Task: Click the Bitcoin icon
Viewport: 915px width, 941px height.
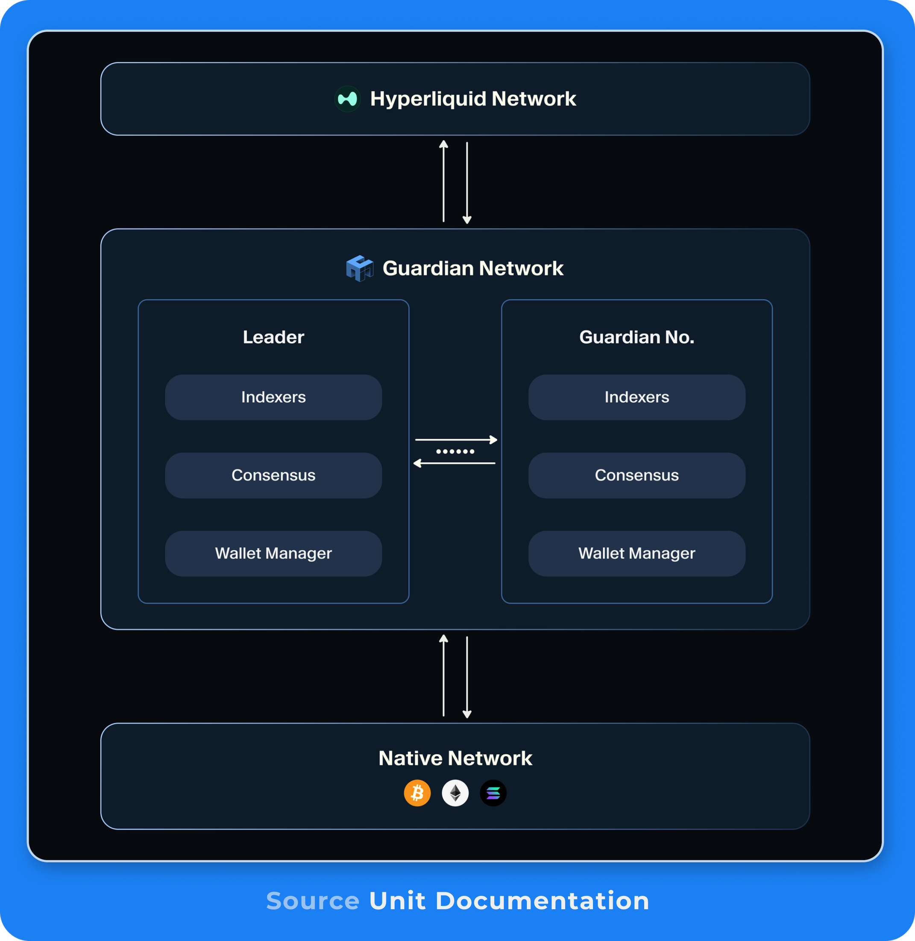Action: tap(417, 792)
